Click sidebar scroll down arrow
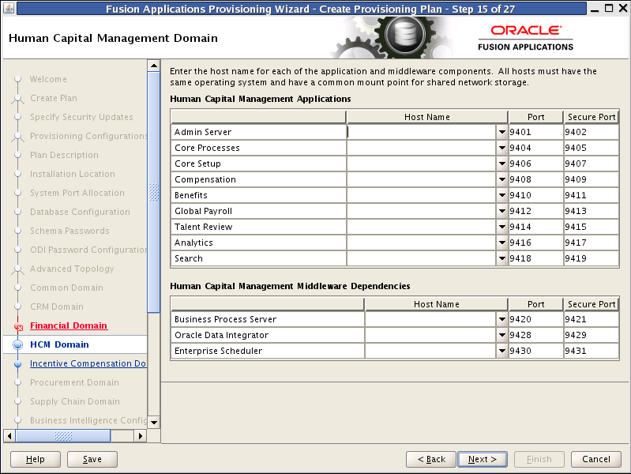 coord(154,422)
